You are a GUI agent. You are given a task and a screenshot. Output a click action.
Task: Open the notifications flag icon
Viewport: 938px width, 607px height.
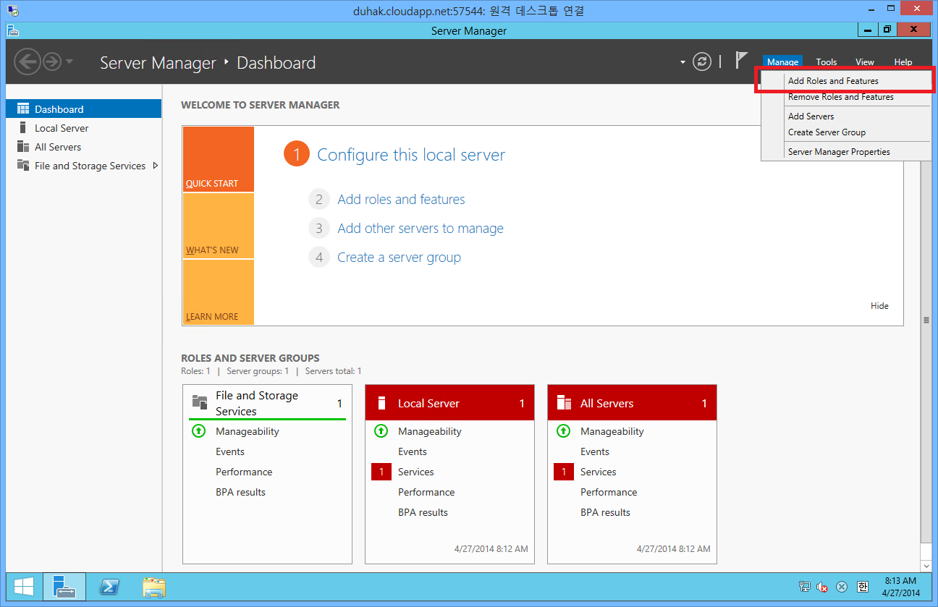click(741, 61)
